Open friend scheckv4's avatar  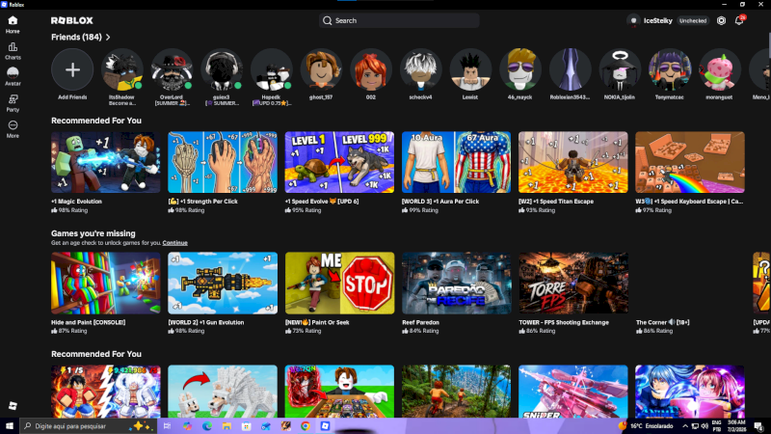420,69
